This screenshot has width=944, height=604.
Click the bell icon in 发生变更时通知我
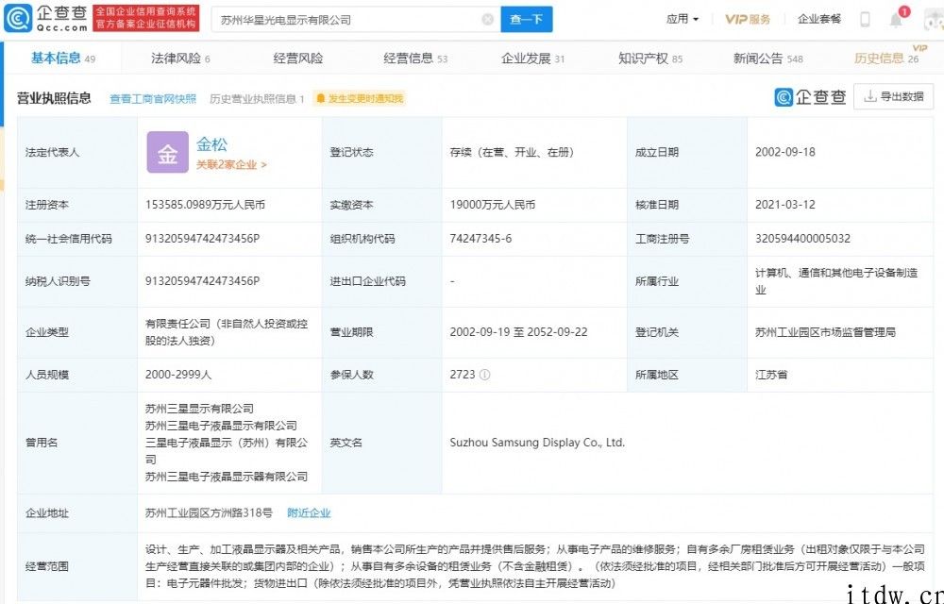[320, 99]
